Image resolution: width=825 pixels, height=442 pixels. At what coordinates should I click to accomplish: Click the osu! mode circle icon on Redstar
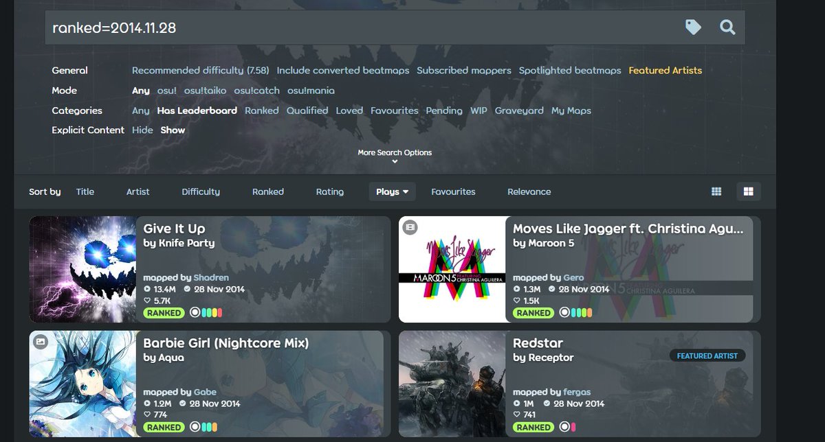click(x=564, y=427)
